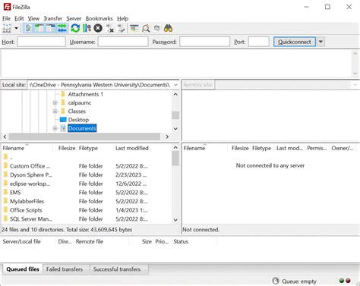The width and height of the screenshot is (360, 286).
Task: Toggle the local directory tree view
Action: coord(39,28)
